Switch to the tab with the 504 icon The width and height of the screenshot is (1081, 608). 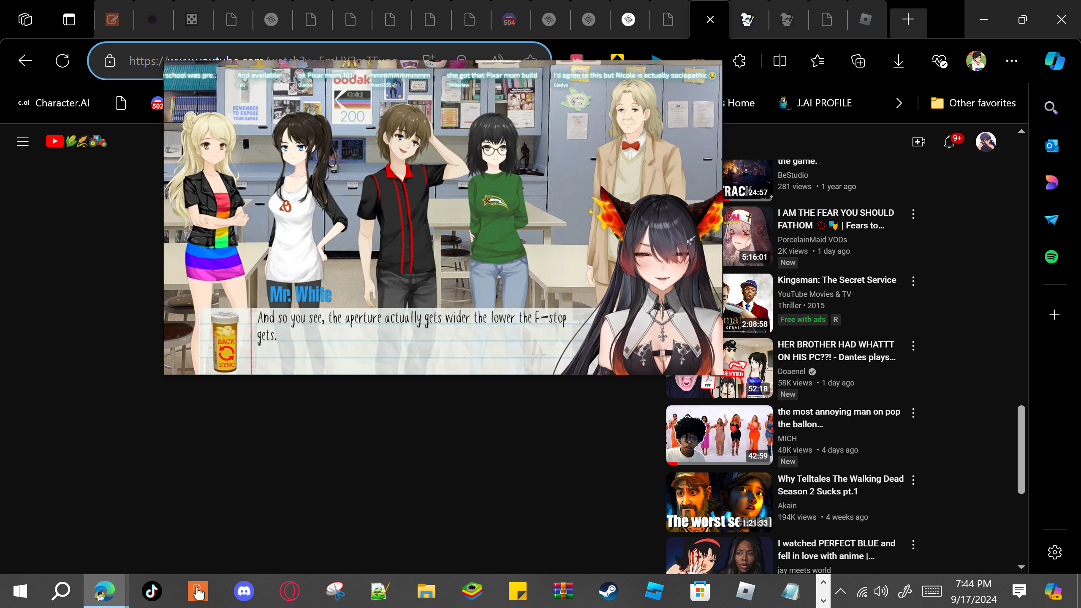509,19
